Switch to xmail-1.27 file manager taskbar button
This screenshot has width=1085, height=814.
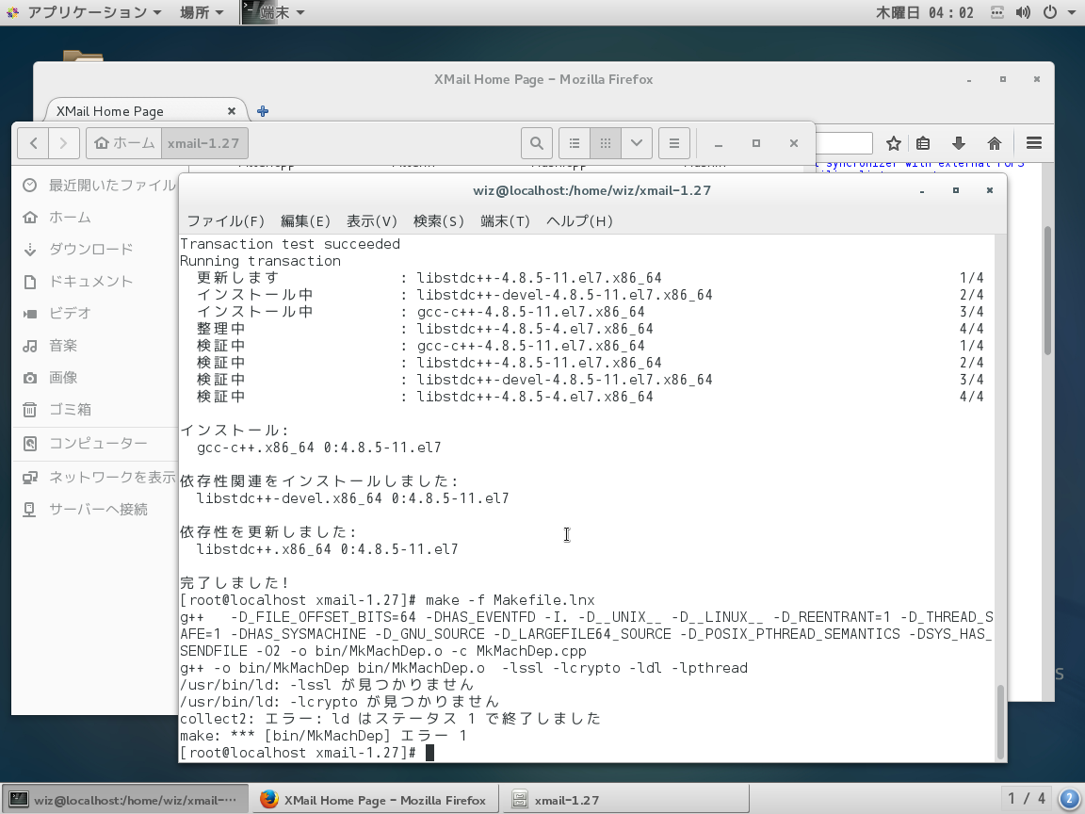point(624,800)
